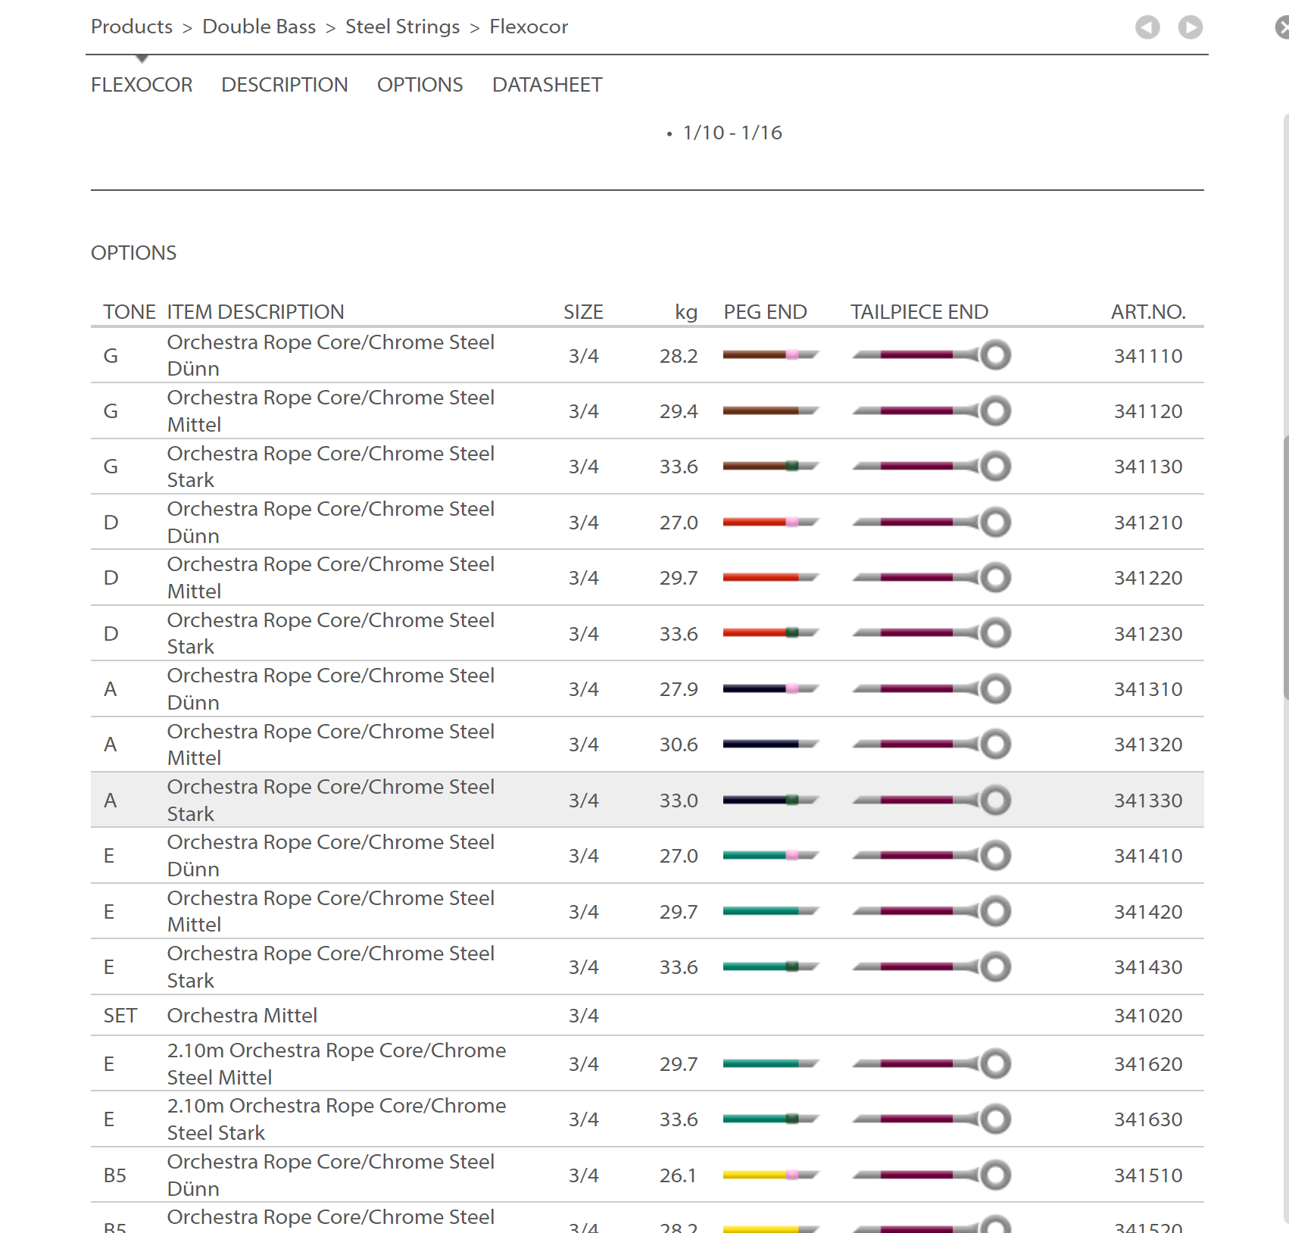The image size is (1289, 1233).
Task: Click the tailpiece end image for art. 341630
Action: click(x=932, y=1119)
